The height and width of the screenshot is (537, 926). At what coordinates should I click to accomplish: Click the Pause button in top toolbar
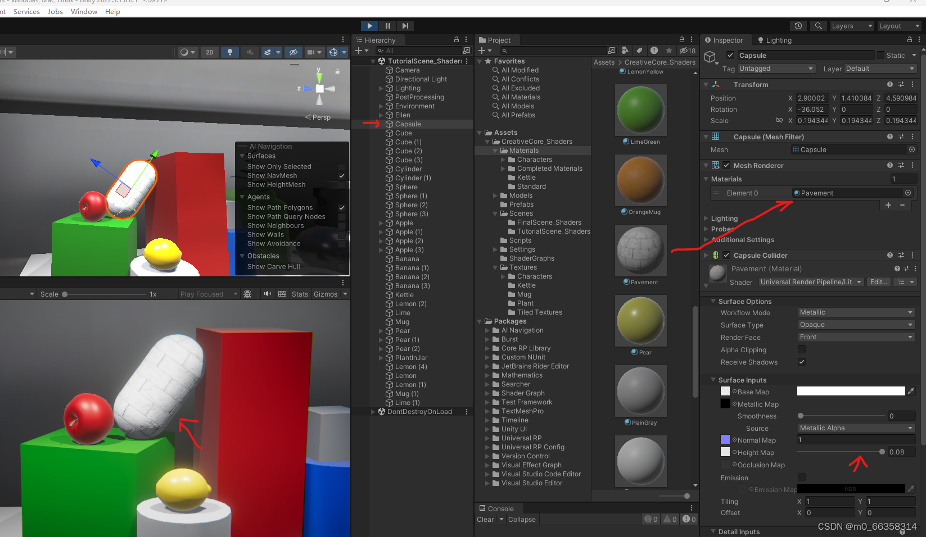pyautogui.click(x=387, y=26)
